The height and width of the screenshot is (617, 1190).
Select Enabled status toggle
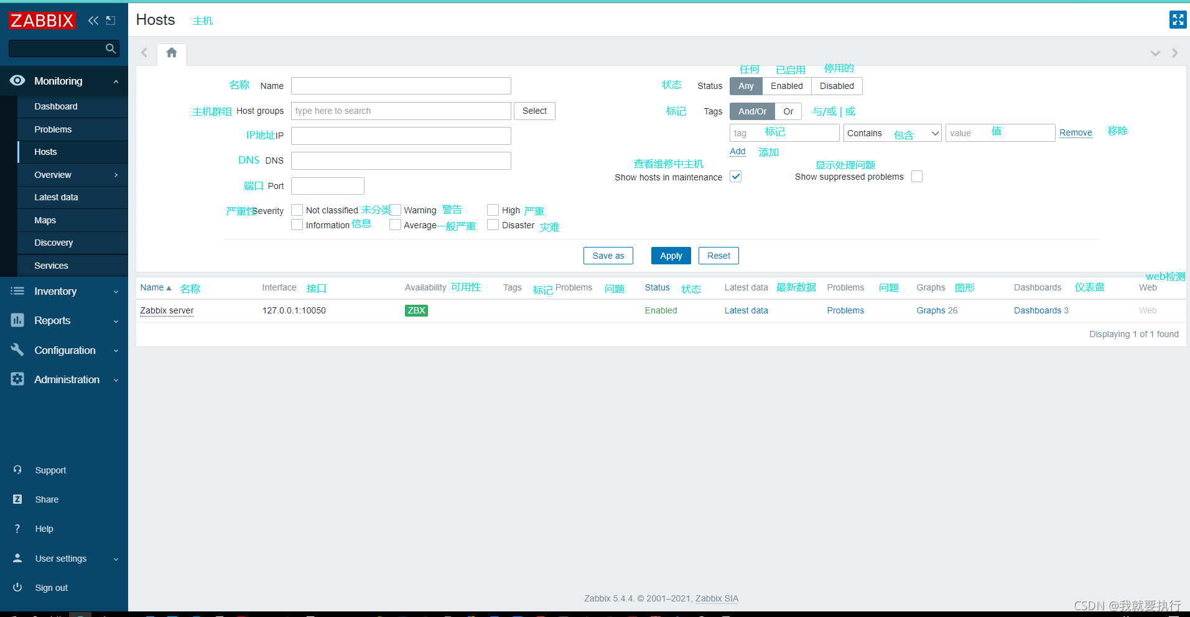[x=786, y=86]
